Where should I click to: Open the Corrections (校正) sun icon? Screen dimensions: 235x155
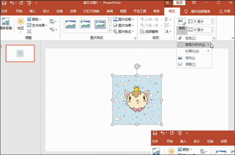21,24
